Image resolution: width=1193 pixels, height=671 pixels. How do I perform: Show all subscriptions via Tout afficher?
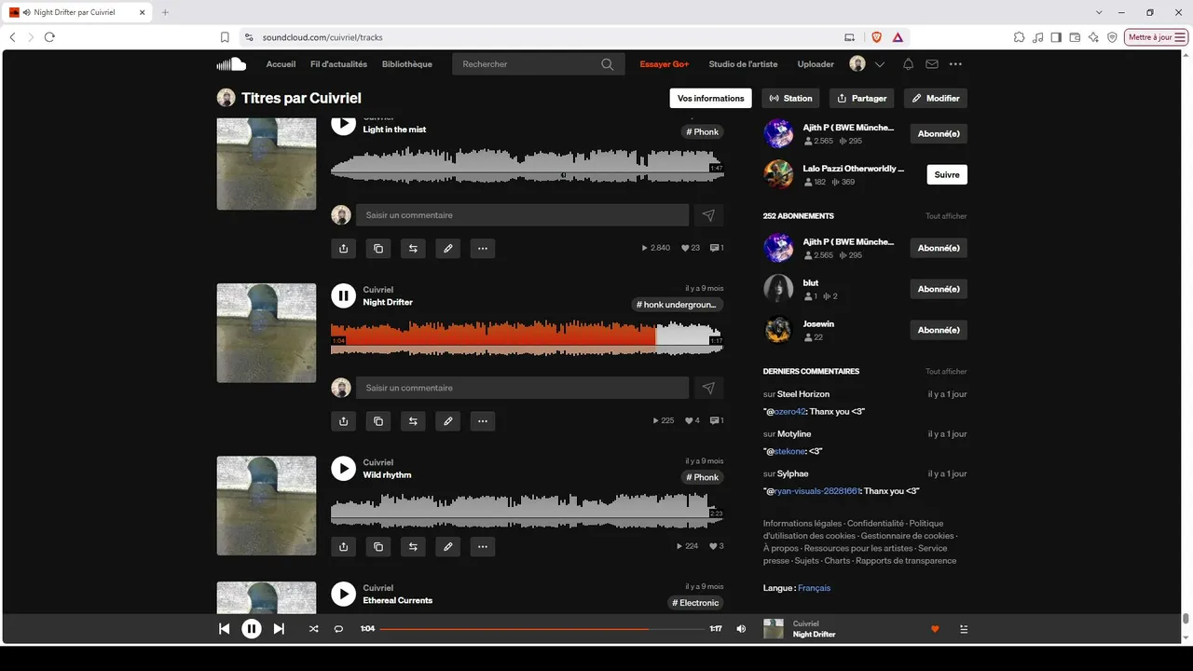946,216
